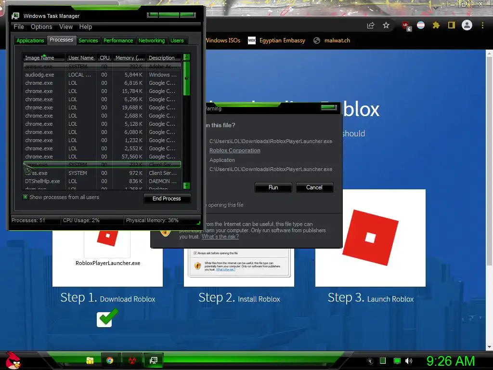Select the DTShellHlp.exe process row
Image resolution: width=493 pixels, height=370 pixels.
(x=102, y=181)
